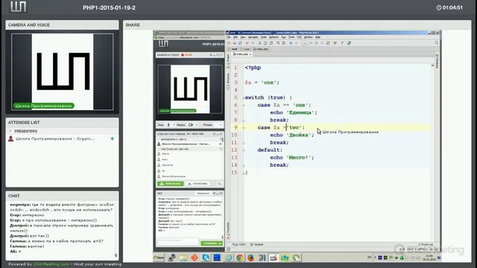The image size is (477, 268).
Task: Collapse the code fold at line 6
Action: tap(244, 106)
